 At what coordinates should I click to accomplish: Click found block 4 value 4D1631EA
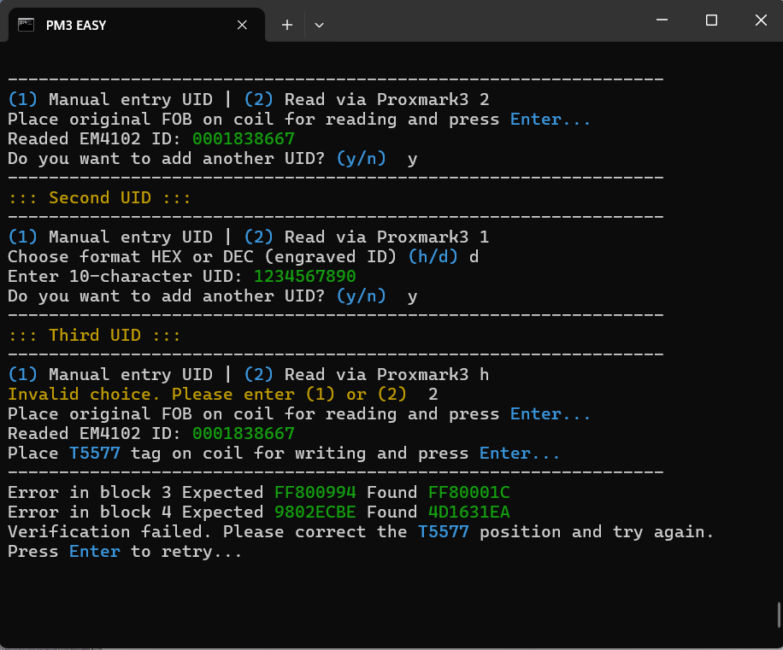tap(469, 512)
